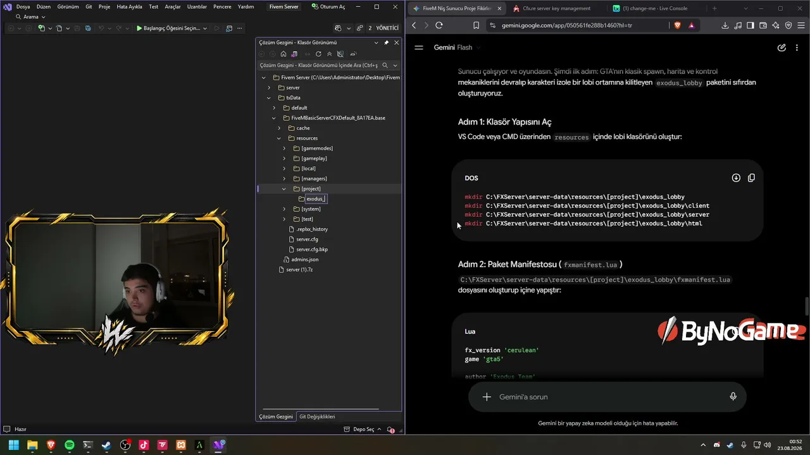
Task: Open a new Brave browser tab
Action: coord(714,8)
